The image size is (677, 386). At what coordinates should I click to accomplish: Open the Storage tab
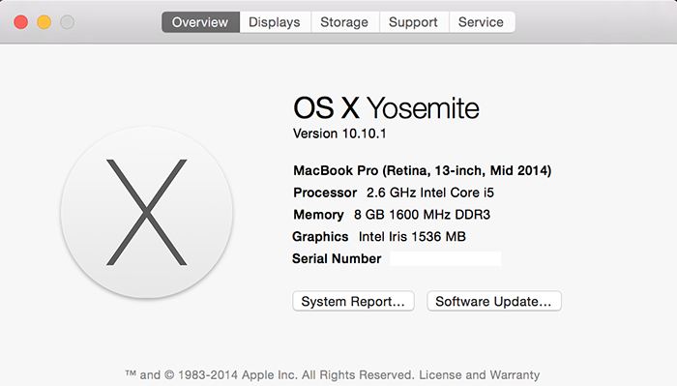[x=344, y=22]
